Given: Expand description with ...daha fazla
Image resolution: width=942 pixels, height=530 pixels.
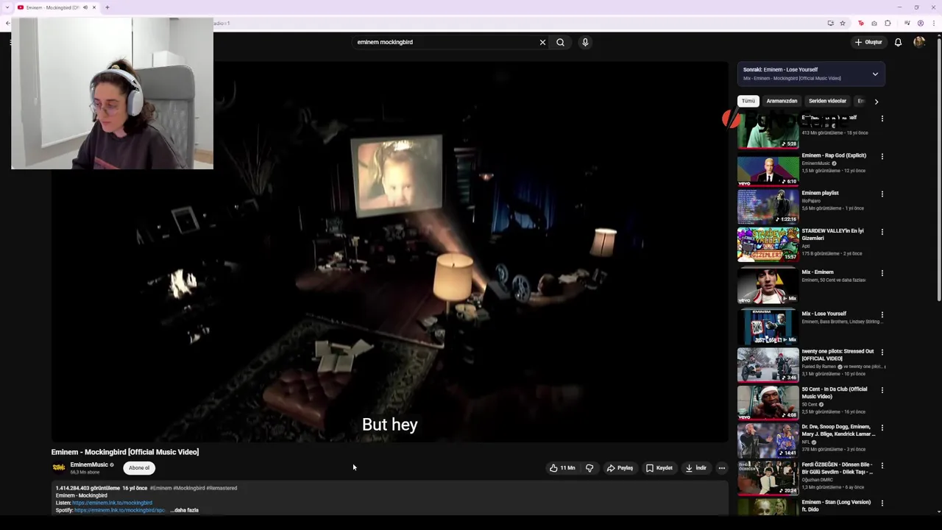Looking at the screenshot, I should (x=185, y=510).
